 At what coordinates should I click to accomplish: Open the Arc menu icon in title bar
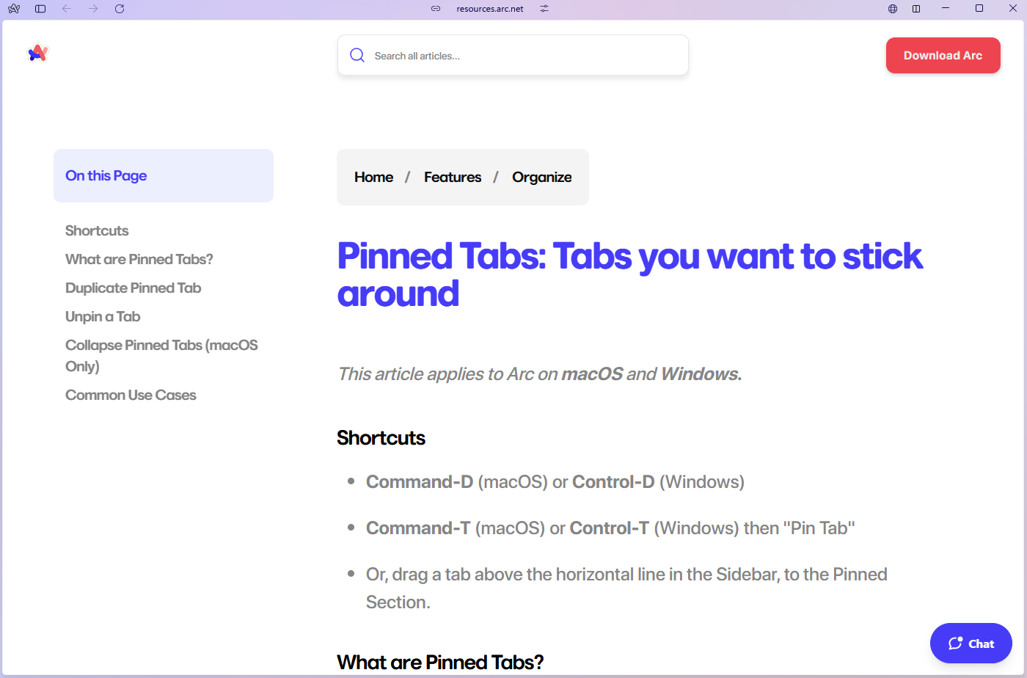[x=14, y=9]
